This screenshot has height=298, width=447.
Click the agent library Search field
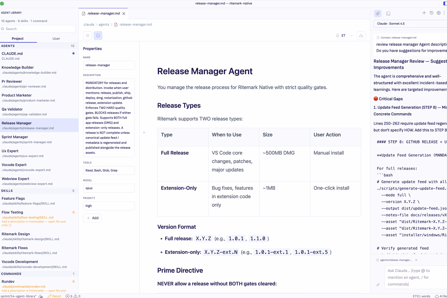pos(38,29)
